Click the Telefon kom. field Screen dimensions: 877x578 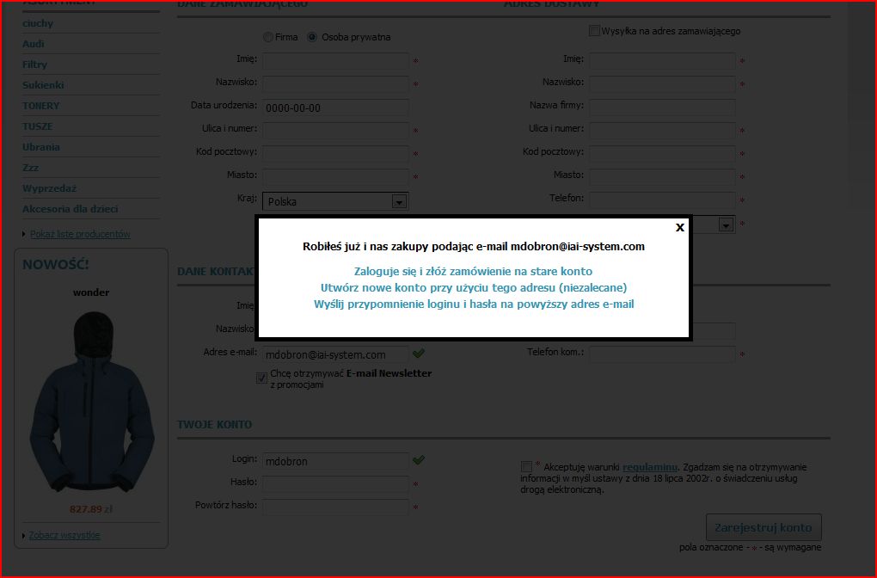click(662, 354)
